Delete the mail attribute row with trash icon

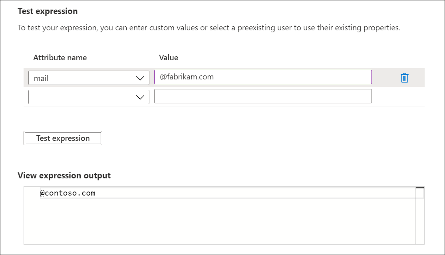tap(404, 78)
